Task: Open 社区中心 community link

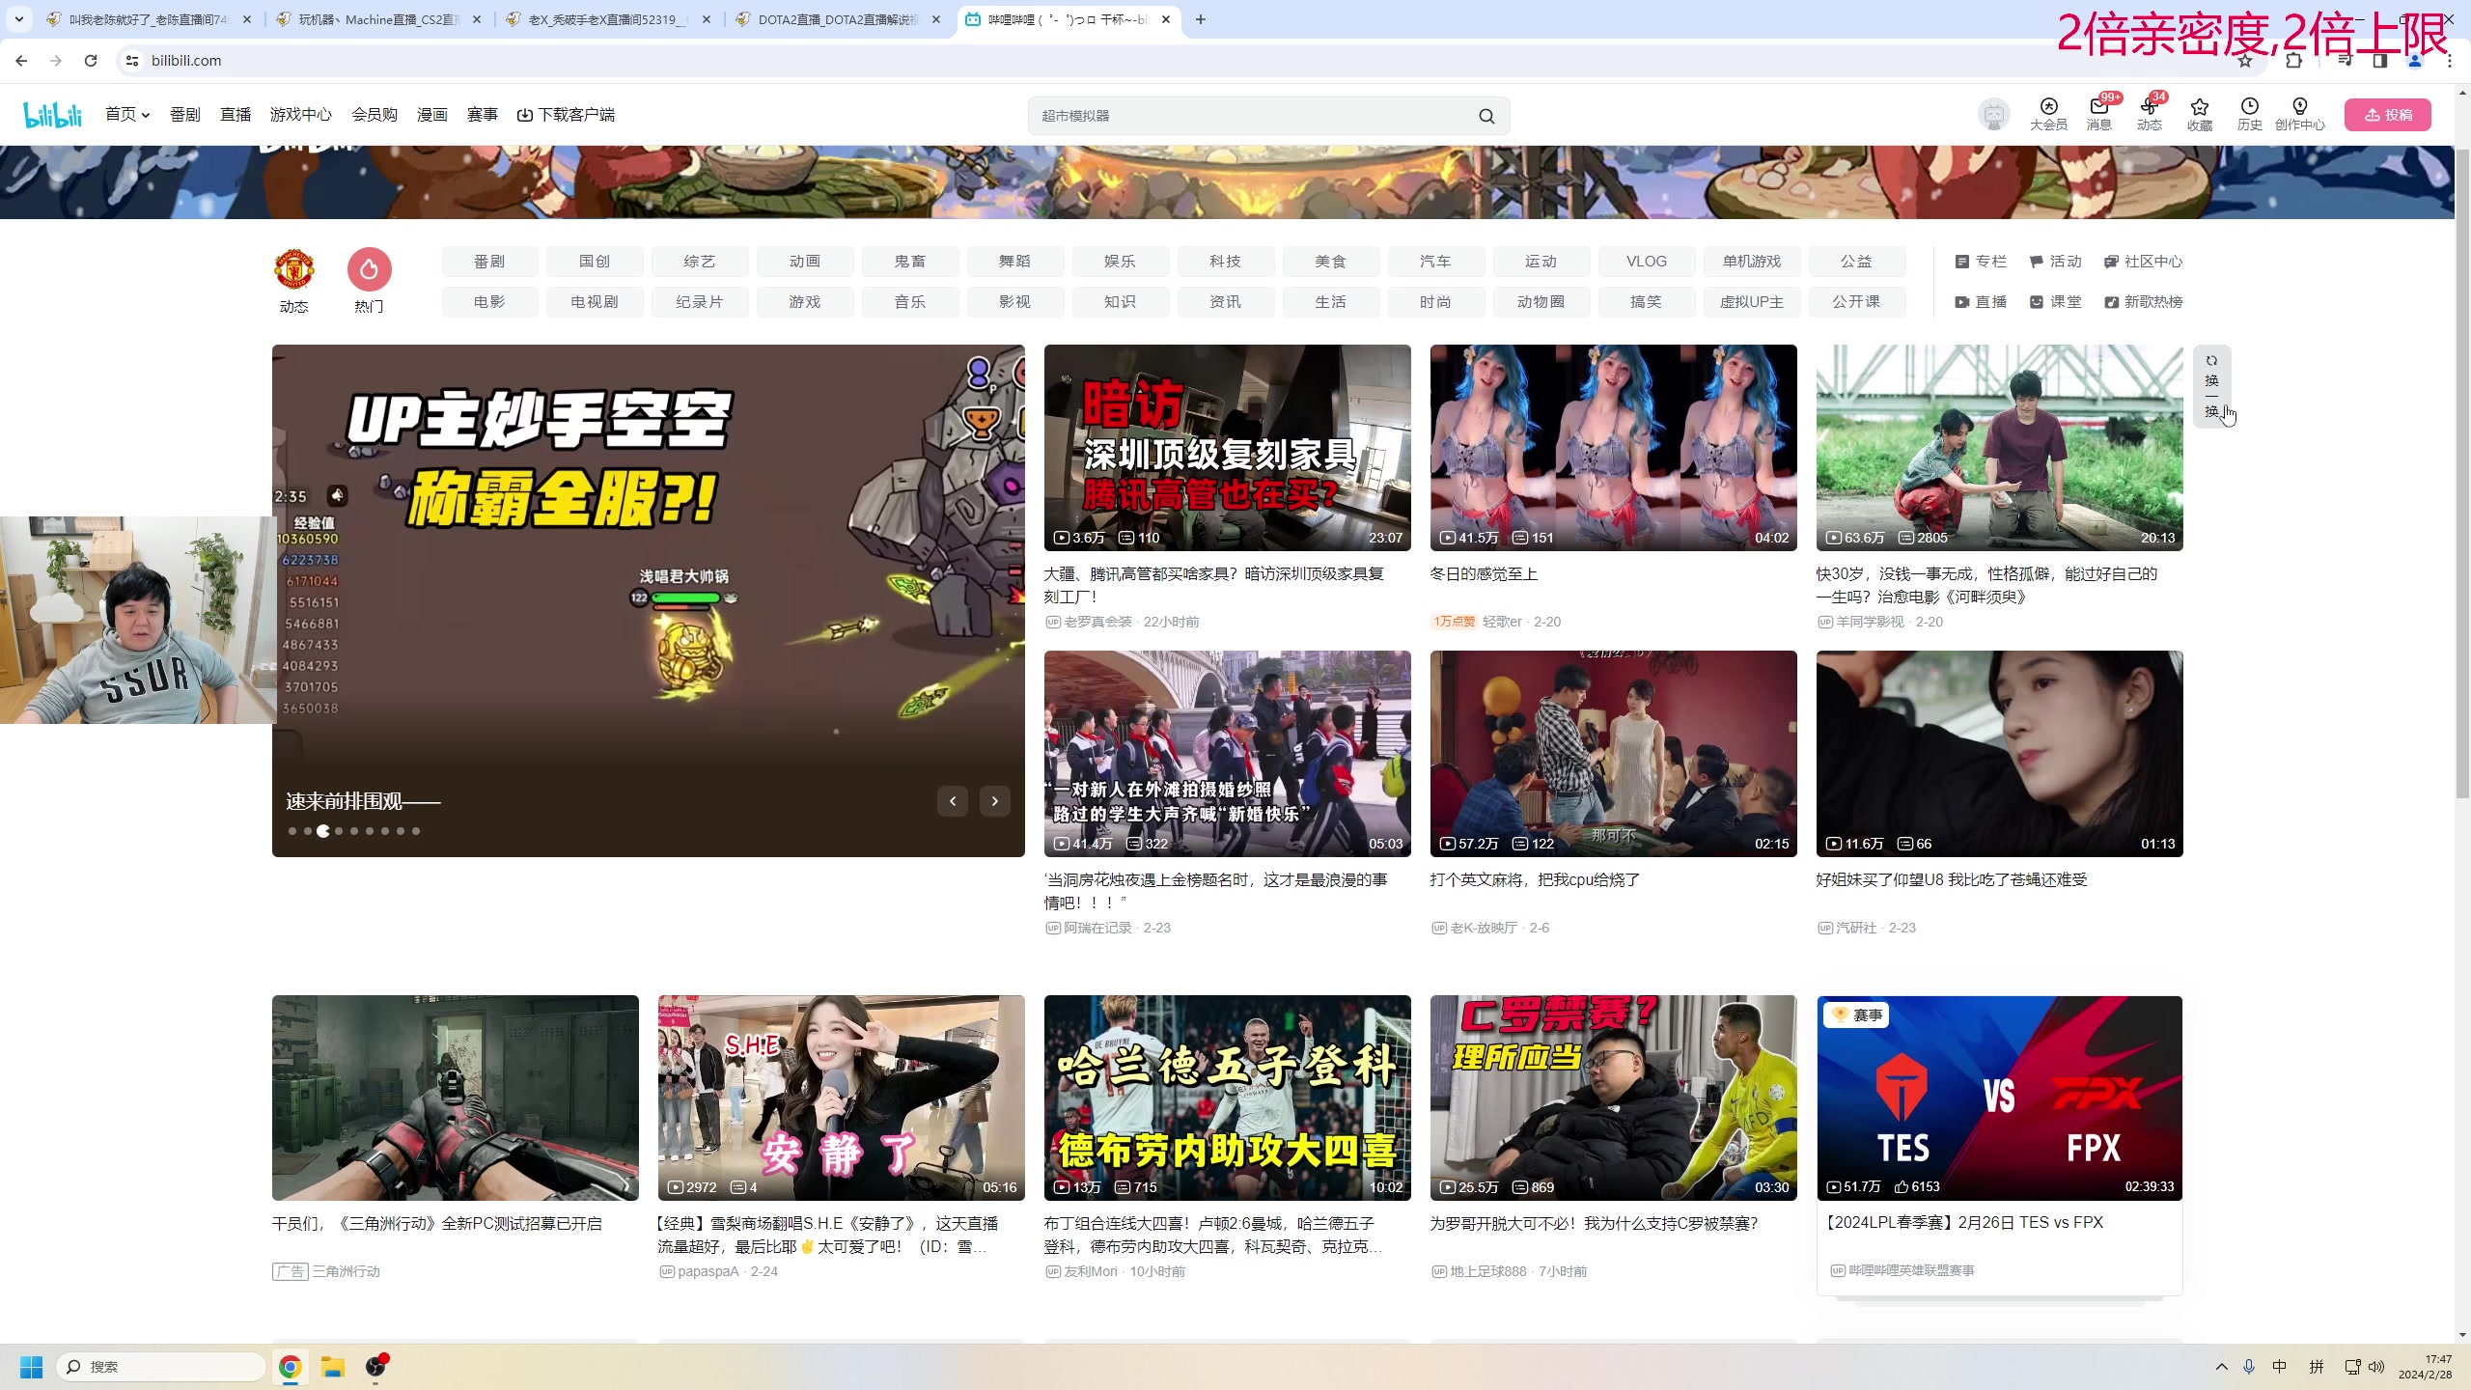Action: coord(2144,262)
